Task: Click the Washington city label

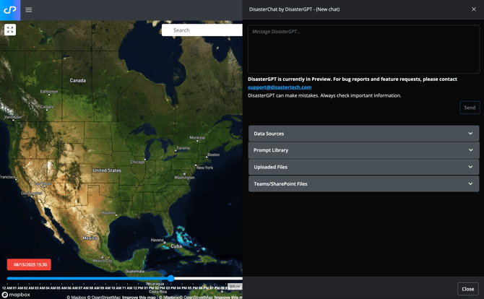Action: [x=184, y=178]
